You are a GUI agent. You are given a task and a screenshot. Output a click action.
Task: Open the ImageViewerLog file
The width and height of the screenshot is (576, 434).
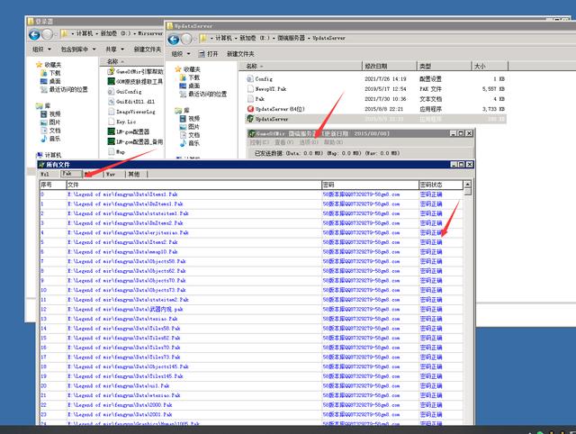[x=135, y=111]
